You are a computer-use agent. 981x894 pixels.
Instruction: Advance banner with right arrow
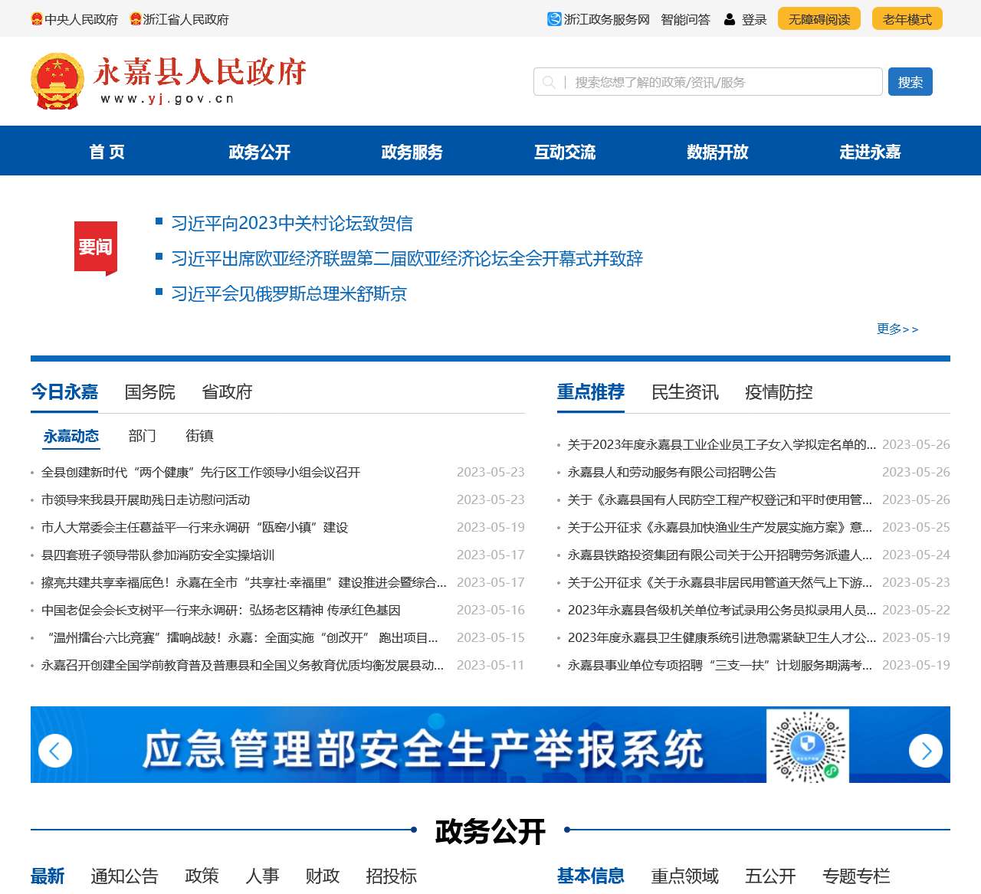925,751
